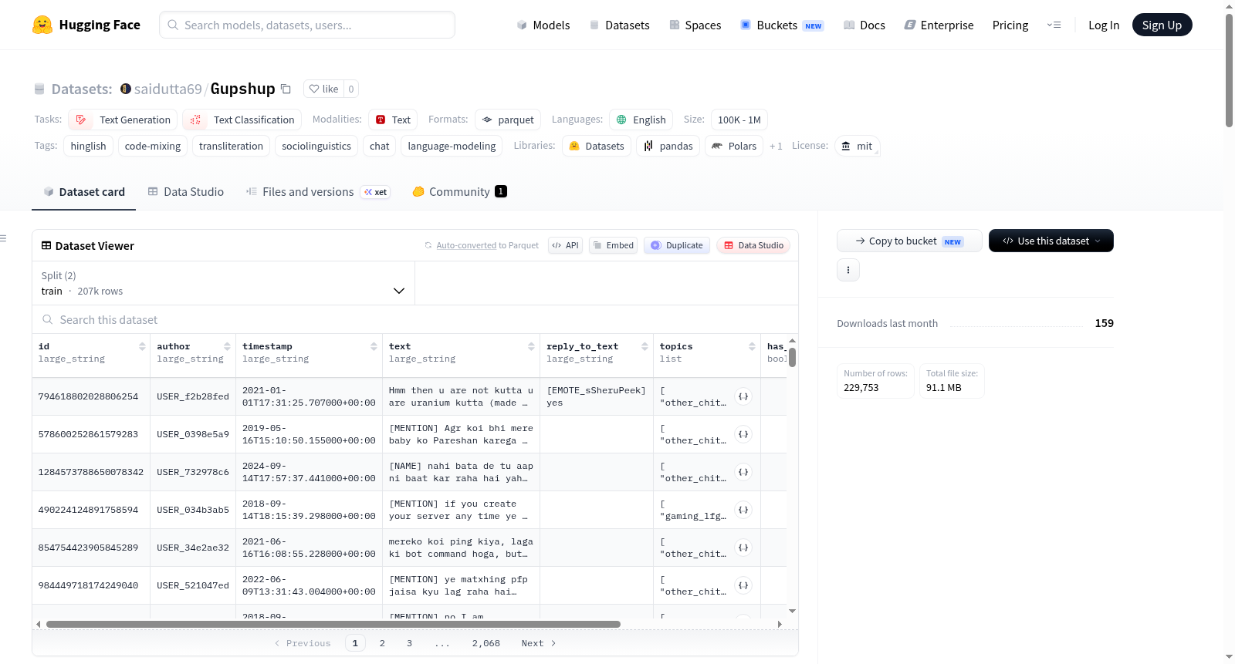
Task: Open the Models page
Action: click(x=543, y=25)
